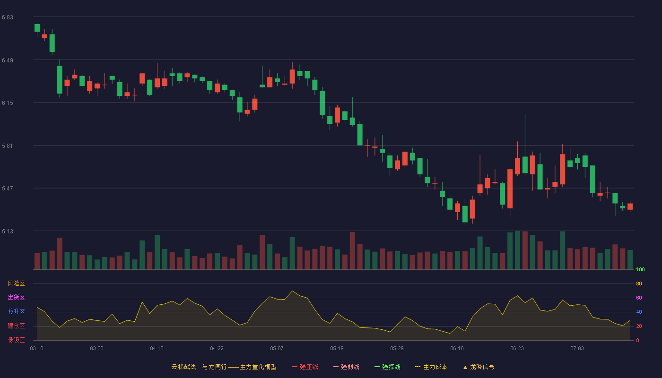
Task: Click the 风险区 zone label
Action: pyautogui.click(x=16, y=283)
